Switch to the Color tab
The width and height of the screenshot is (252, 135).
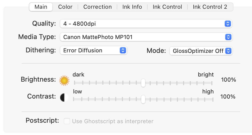65,7
